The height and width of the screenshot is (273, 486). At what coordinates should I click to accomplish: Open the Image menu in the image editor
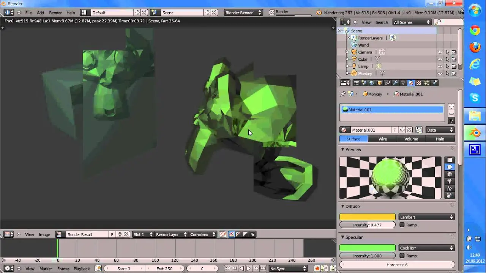click(x=44, y=234)
